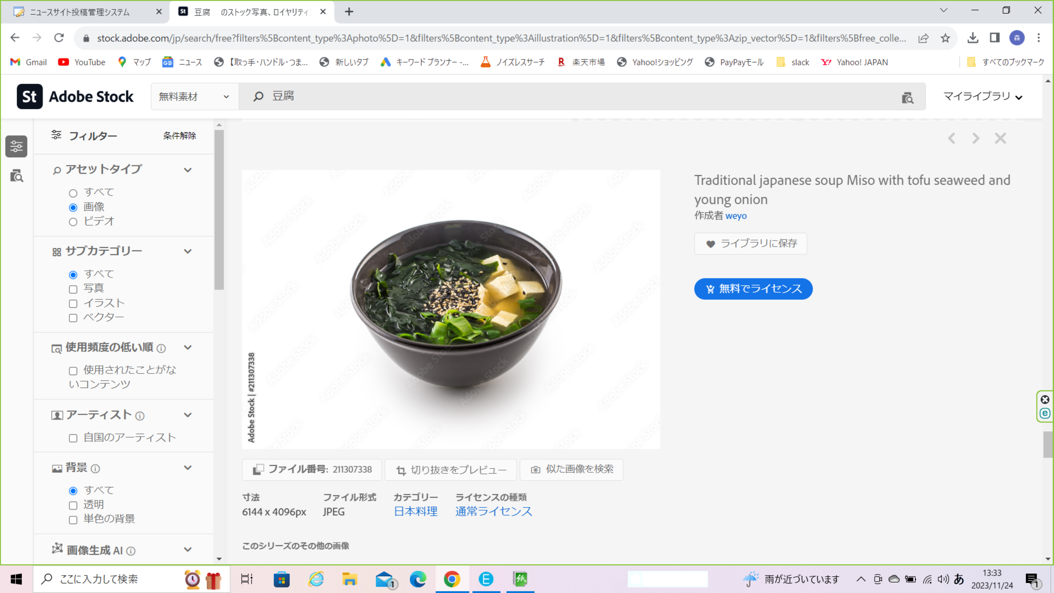Select アセットタイプ すべて radio

tap(73, 193)
